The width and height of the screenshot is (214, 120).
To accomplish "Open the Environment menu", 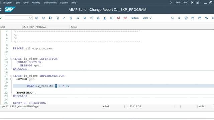I will 50,3.
